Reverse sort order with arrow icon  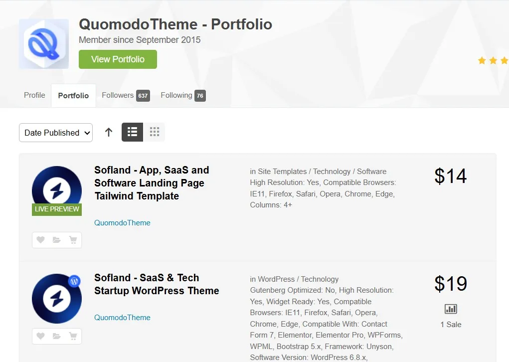click(109, 132)
